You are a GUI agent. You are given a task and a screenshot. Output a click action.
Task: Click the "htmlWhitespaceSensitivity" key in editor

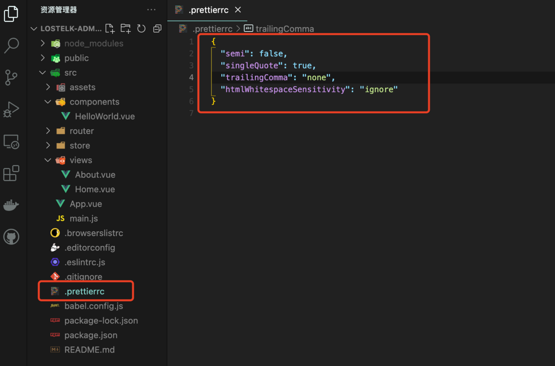tap(285, 89)
